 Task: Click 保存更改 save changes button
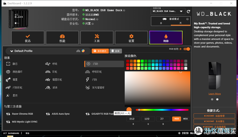pyautogui.click(x=100, y=51)
